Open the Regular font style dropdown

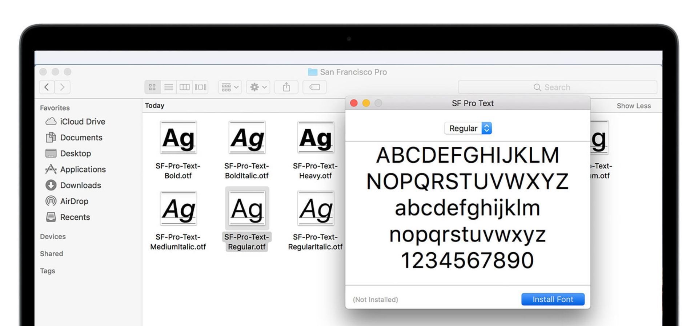pyautogui.click(x=468, y=128)
